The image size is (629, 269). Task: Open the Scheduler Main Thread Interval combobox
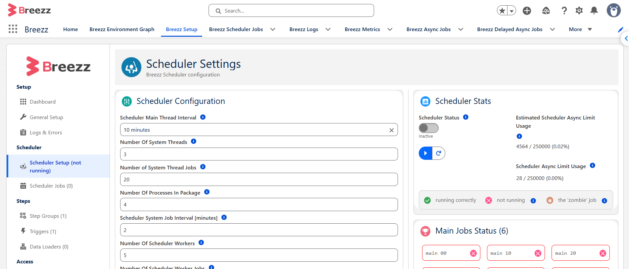point(259,130)
